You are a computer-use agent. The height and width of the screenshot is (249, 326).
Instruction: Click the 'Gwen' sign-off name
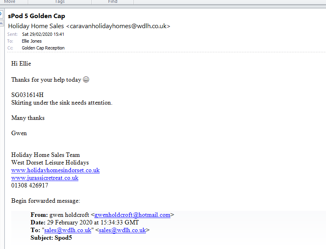pyautogui.click(x=19, y=133)
